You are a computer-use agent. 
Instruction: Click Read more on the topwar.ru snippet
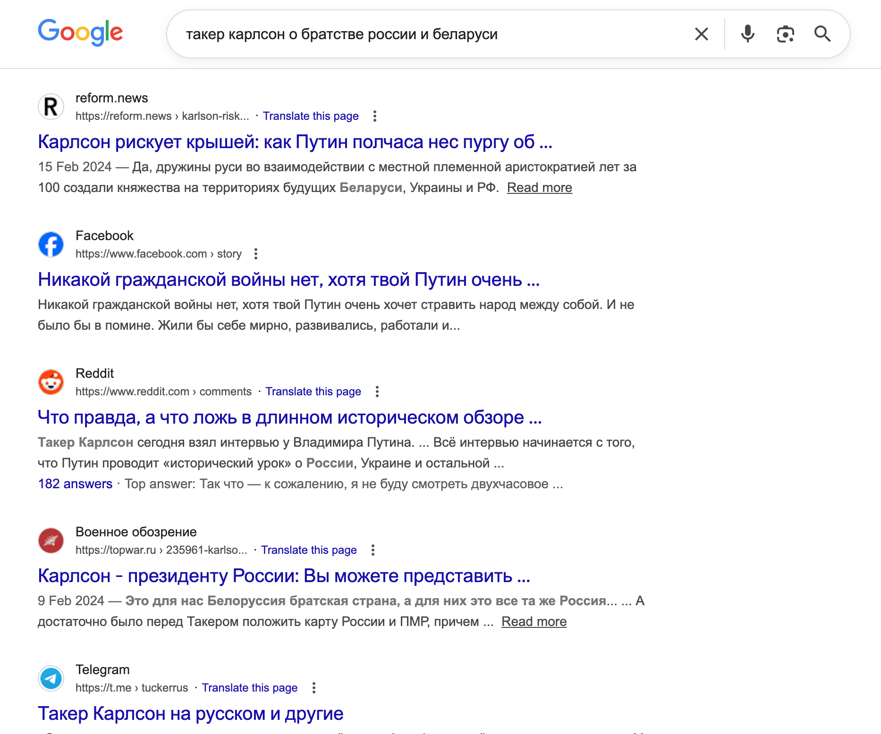point(534,621)
